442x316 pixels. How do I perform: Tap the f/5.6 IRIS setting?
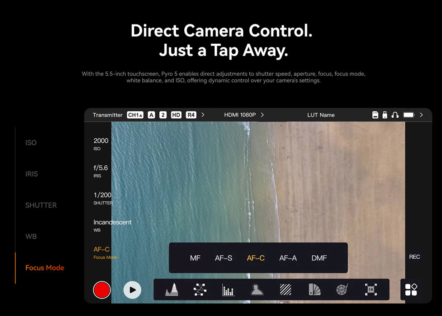[x=100, y=170]
